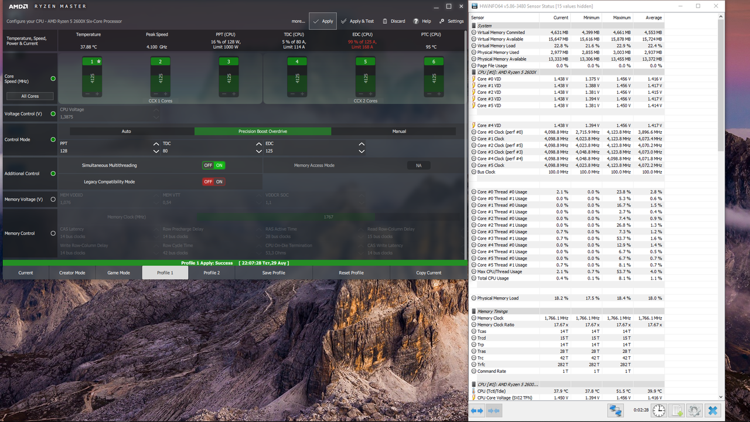Click the Apply checkmark in Ryzen Master
Viewport: 750px width, 422px height.
323,21
